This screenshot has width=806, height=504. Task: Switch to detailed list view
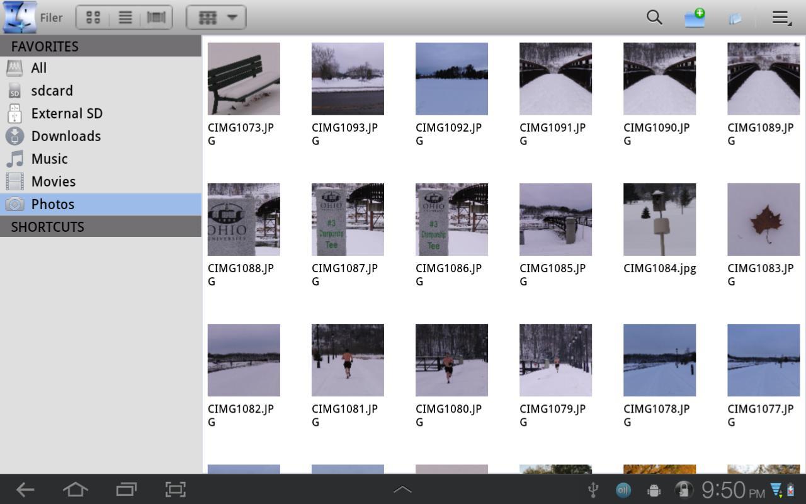[x=125, y=17]
